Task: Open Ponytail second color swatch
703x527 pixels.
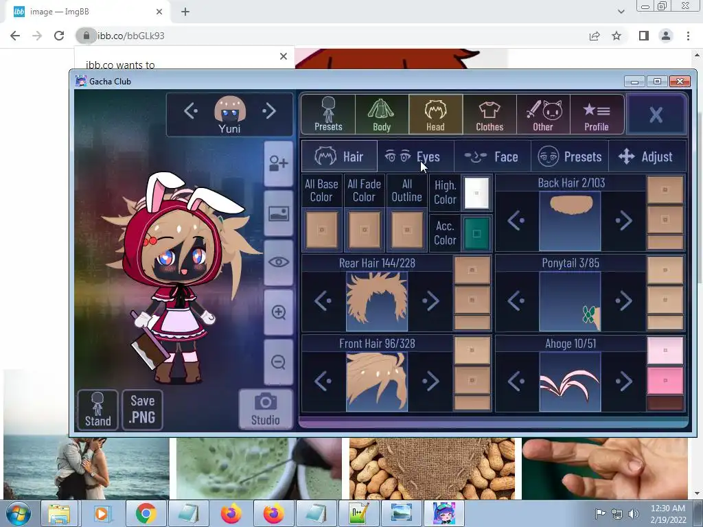Action: tap(665, 300)
